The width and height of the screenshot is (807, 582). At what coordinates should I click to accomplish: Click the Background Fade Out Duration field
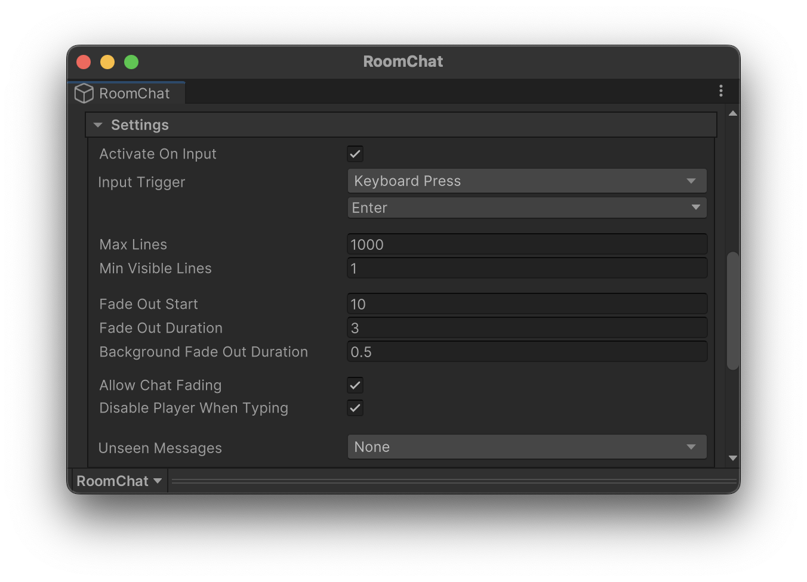[x=526, y=352]
